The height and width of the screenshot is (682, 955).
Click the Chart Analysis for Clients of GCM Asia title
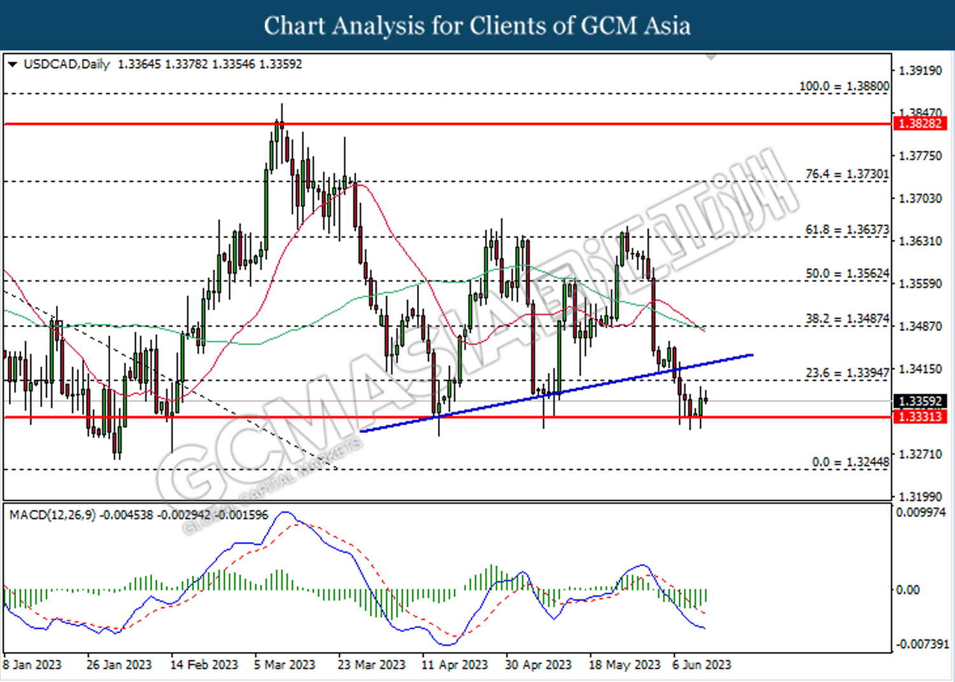click(478, 25)
